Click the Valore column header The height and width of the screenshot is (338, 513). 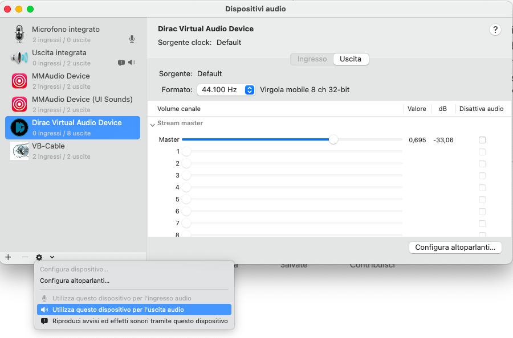tap(417, 109)
